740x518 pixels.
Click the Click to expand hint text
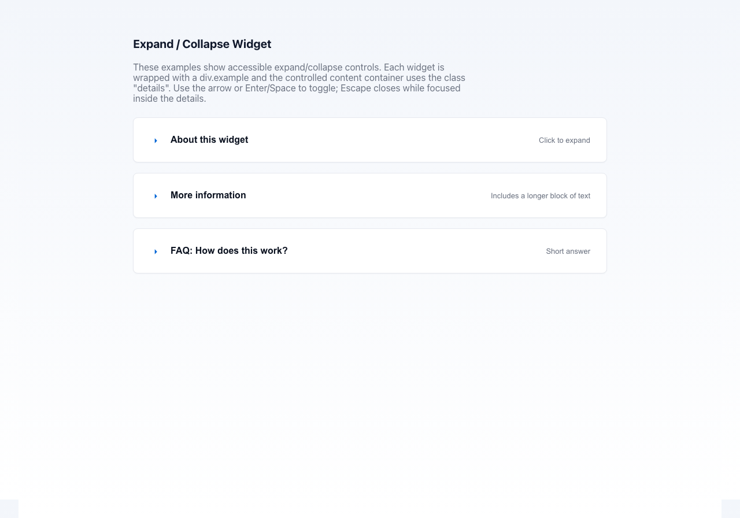564,140
